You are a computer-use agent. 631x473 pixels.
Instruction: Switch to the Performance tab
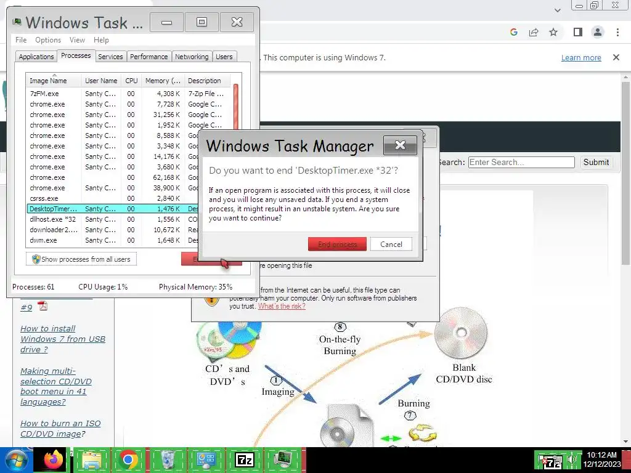coord(149,57)
